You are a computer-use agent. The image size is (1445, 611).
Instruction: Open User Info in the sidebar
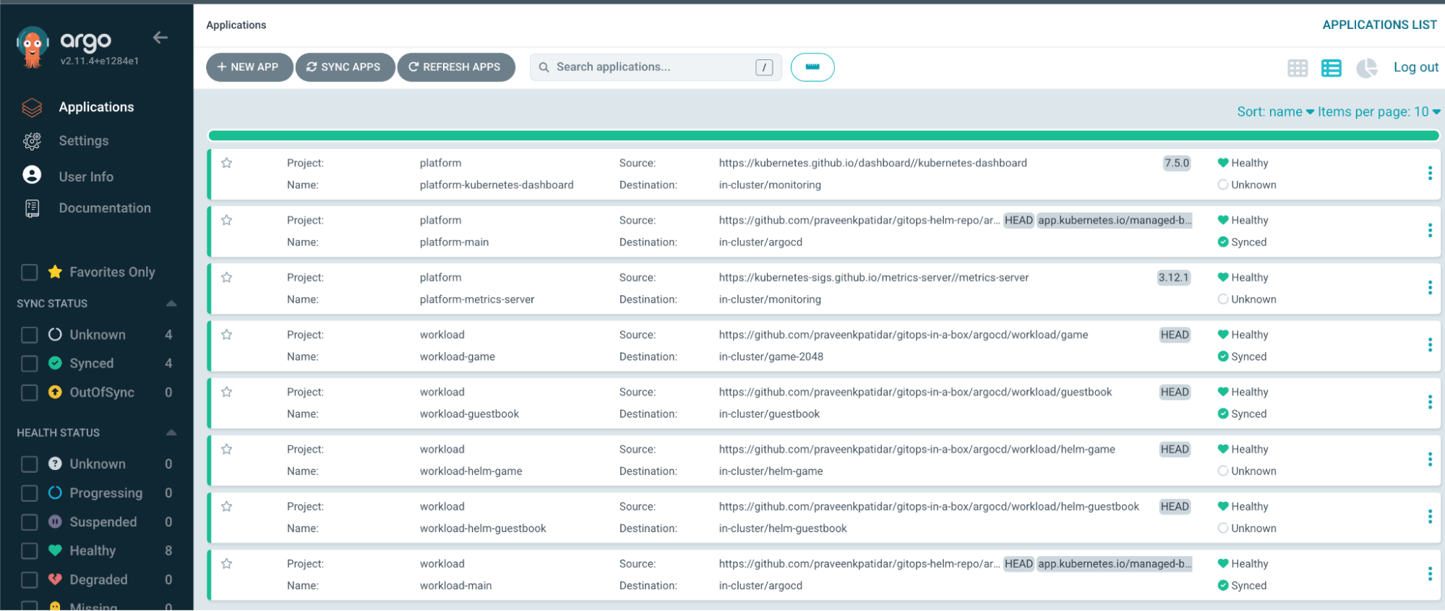tap(86, 176)
